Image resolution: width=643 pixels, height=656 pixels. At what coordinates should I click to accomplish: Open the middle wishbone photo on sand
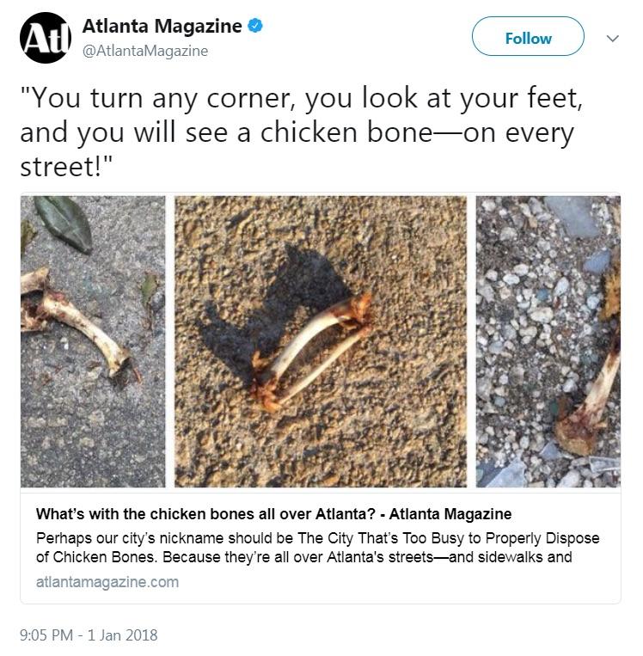pos(321,341)
